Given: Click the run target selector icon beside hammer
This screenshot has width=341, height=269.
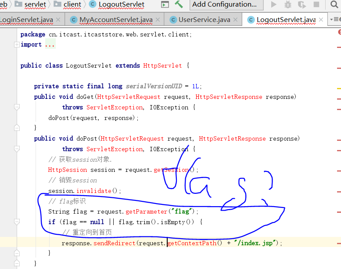Looking at the screenshot, I should (x=165, y=4).
